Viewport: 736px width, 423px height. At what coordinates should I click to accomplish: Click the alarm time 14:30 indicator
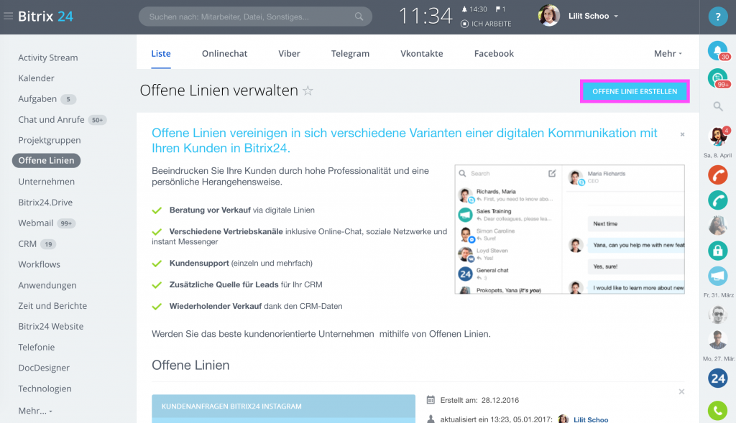[x=474, y=9]
